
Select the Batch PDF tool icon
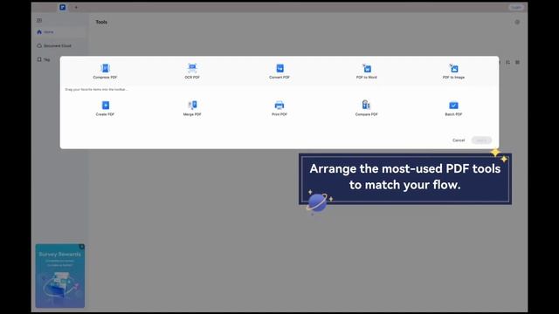(x=453, y=106)
